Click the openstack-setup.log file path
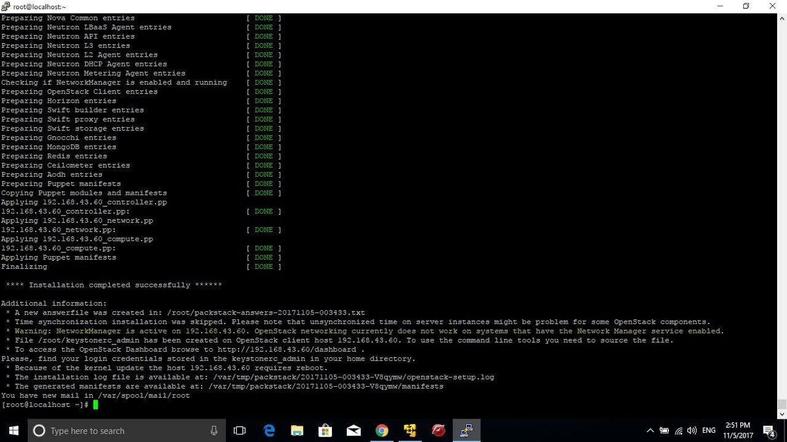Viewport: 787px width, 442px height. pos(354,377)
